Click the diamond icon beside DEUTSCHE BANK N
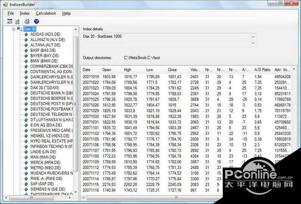The height and width of the screenshot is (204, 301). coord(26,93)
